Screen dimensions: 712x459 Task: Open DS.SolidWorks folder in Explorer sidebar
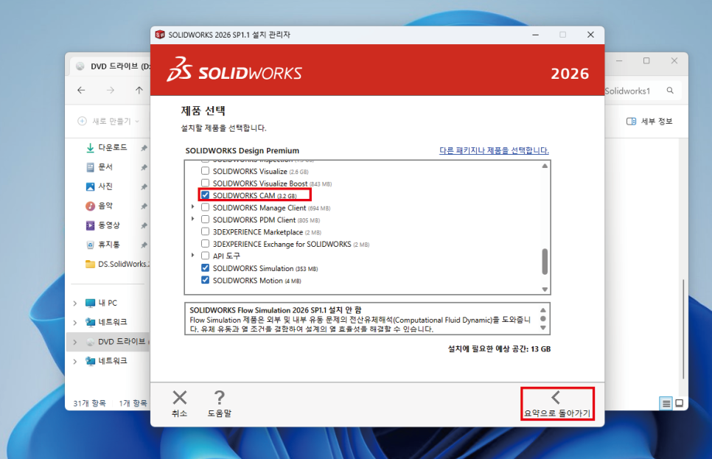[117, 264]
